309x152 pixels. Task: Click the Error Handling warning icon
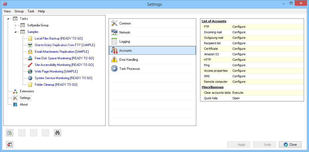[x=114, y=59]
